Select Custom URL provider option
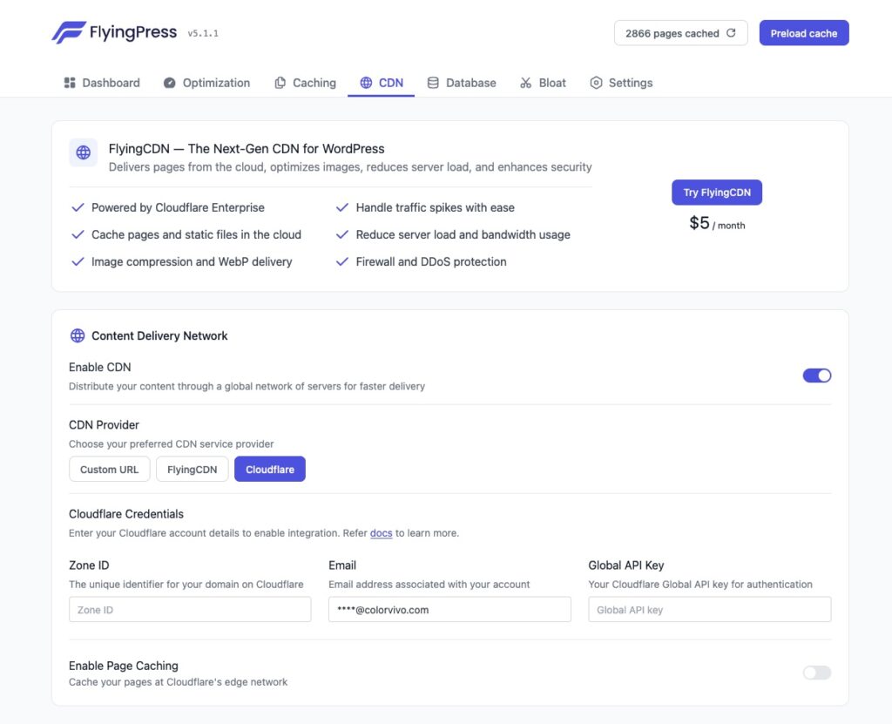892x724 pixels. click(x=109, y=469)
